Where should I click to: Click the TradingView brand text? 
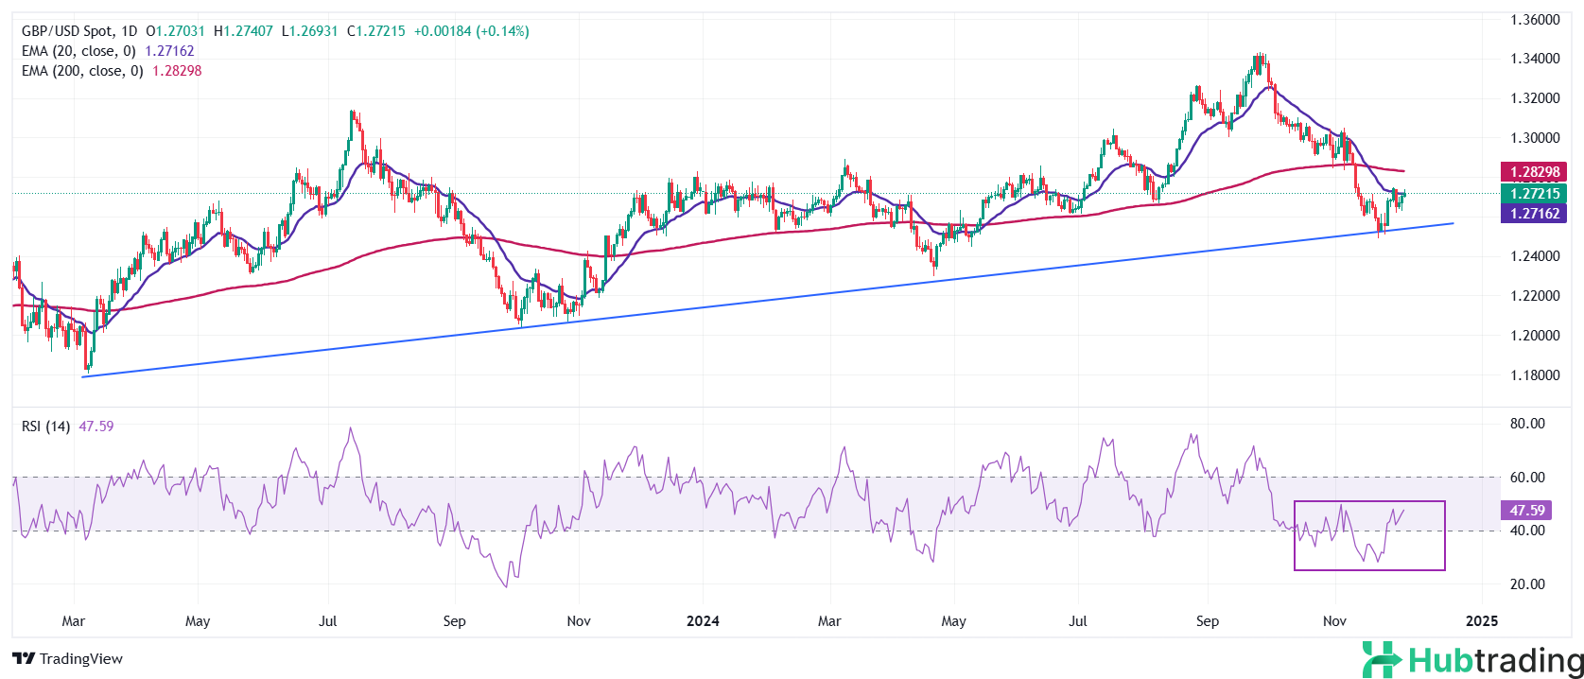click(81, 659)
